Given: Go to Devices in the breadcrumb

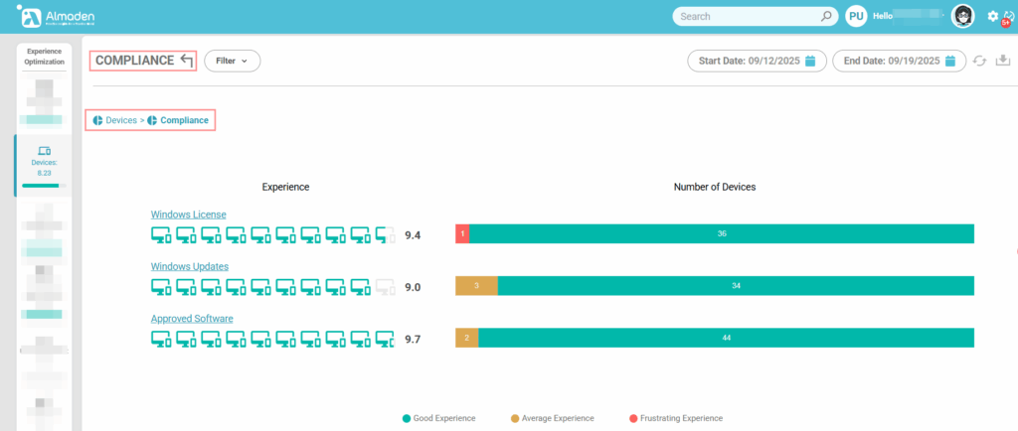Looking at the screenshot, I should point(120,120).
